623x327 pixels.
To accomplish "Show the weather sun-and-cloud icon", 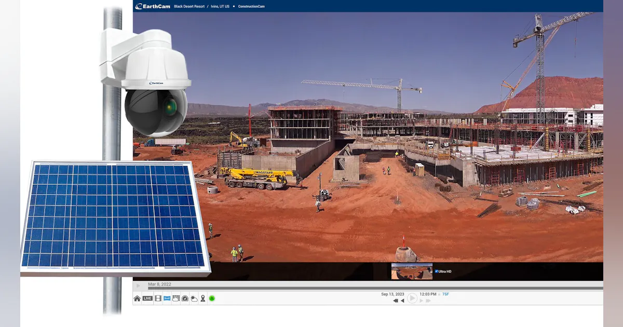I will 194,298.
